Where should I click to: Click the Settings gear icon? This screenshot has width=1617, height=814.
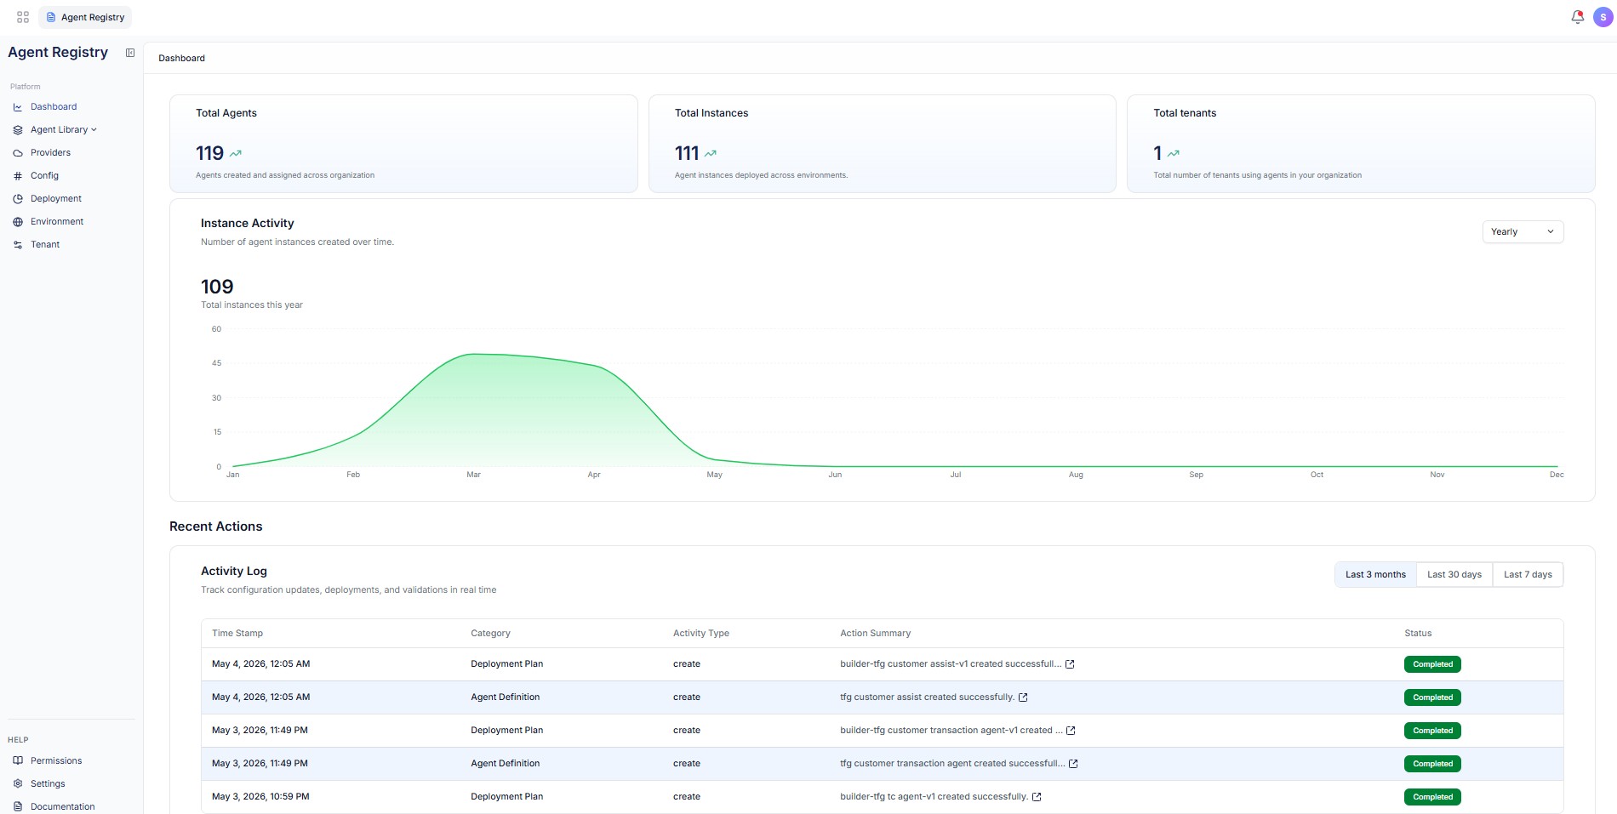tap(18, 784)
